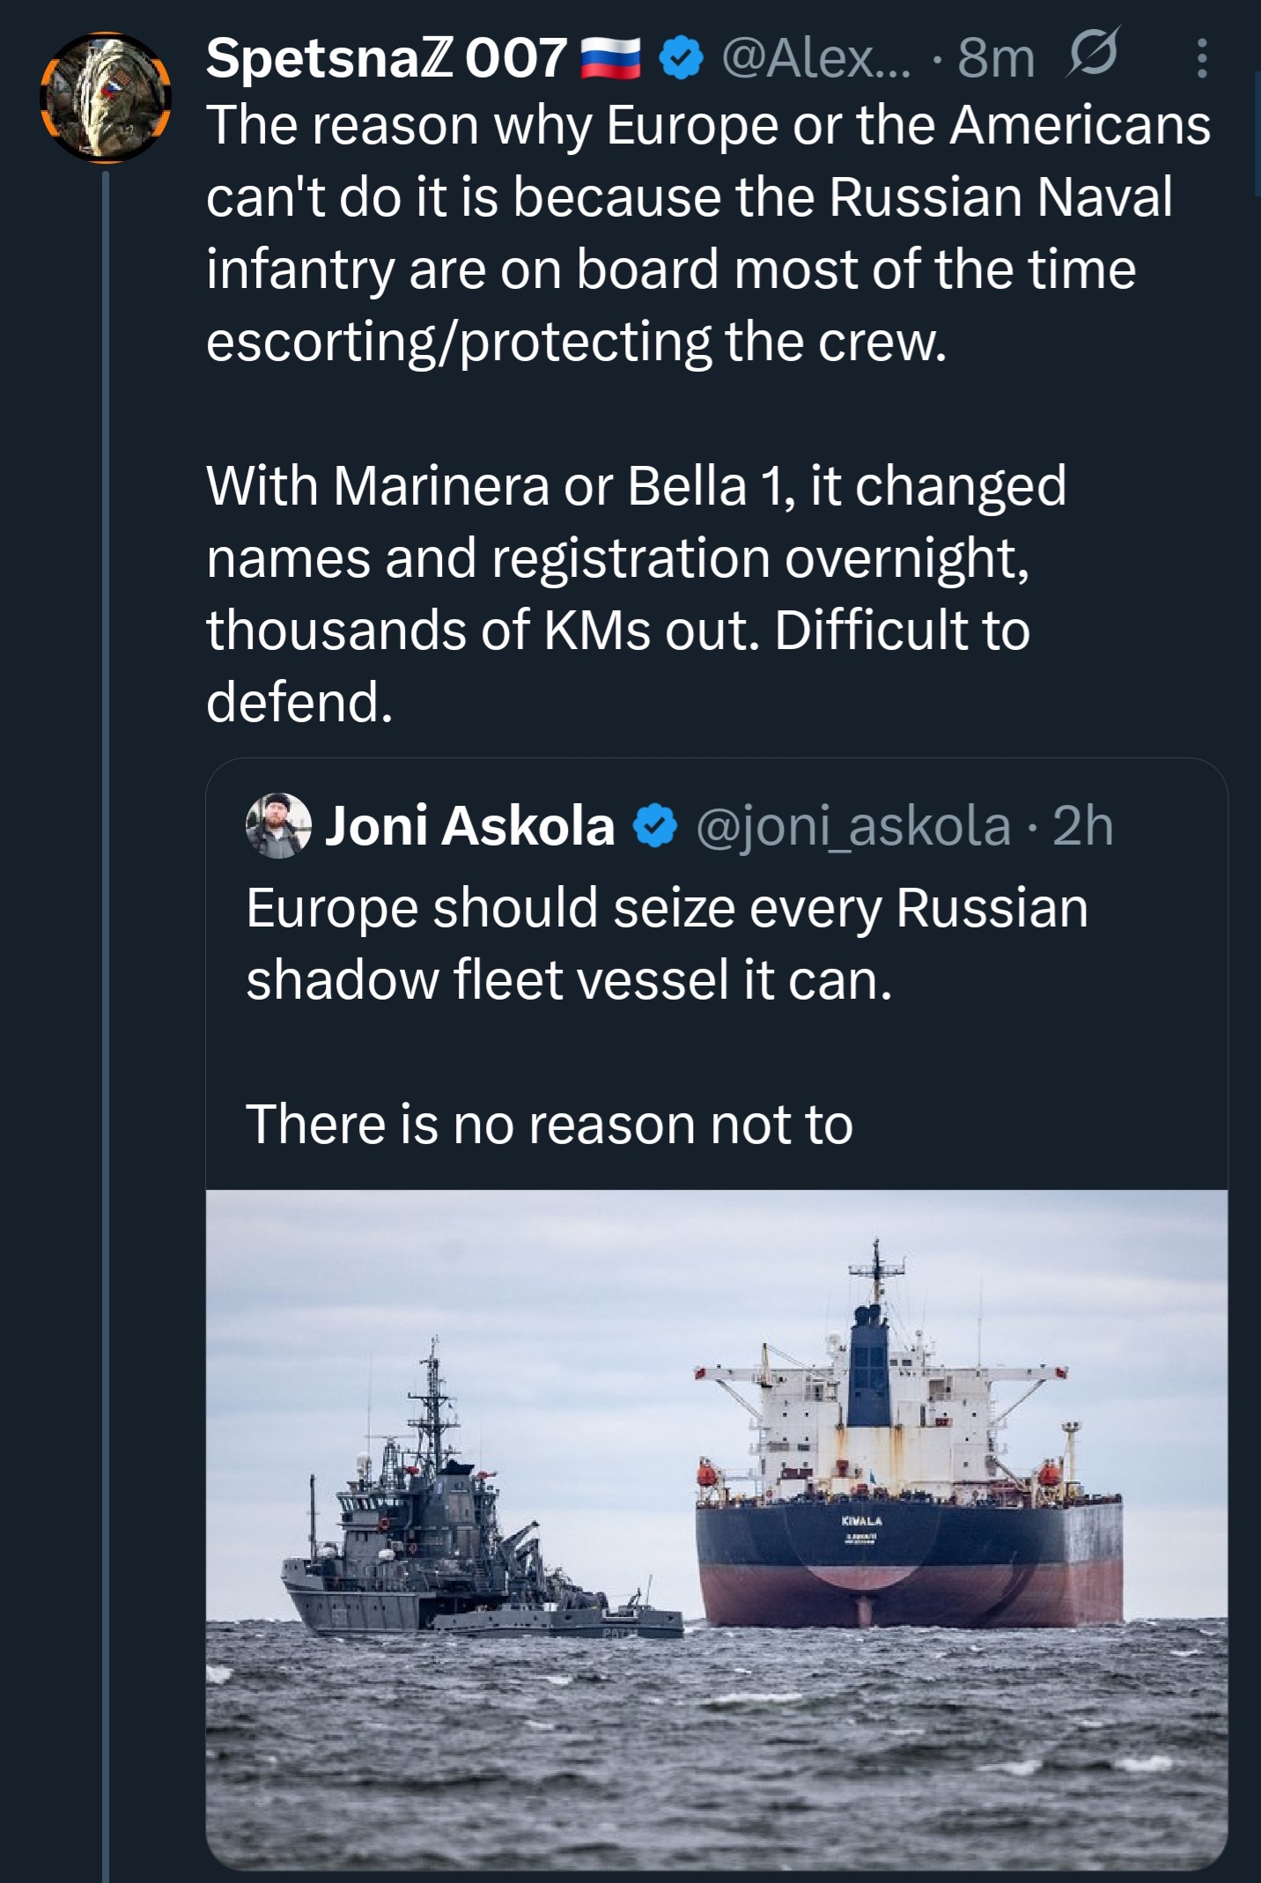Tap the verified badge next to SpetsnaZ 007
The width and height of the screenshot is (1261, 1883).
[681, 60]
